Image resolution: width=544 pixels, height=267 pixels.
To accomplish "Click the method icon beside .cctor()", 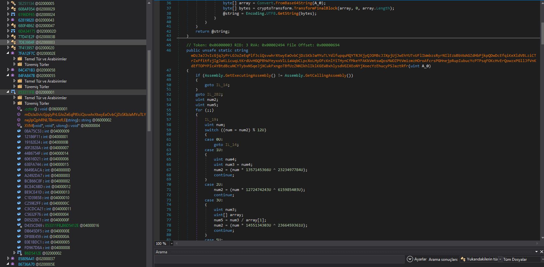I will [x=19, y=109].
